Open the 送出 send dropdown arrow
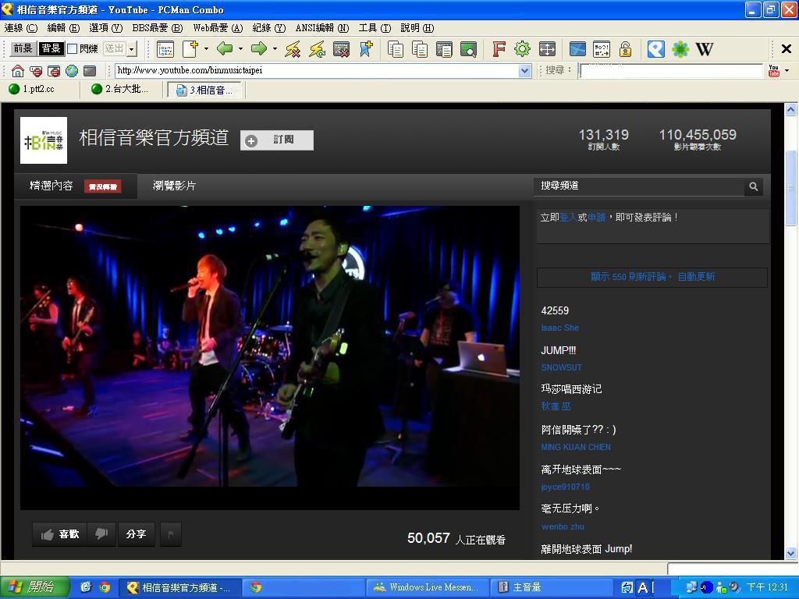799x599 pixels. (131, 49)
